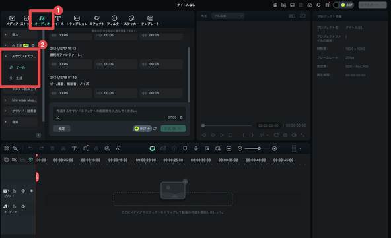Screen dimensions: 391x238
Task: Click the 867 AI credits button in generation panel
Action: pyautogui.click(x=142, y=129)
